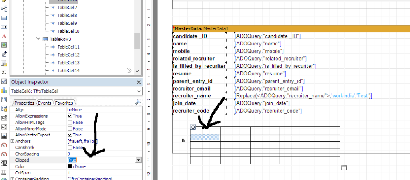
Task: Select the MasterData1 band header
Action: (291, 28)
